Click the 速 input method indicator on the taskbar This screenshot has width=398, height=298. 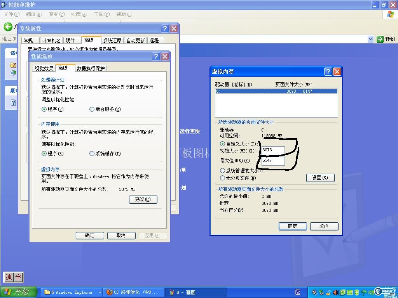pyautogui.click(x=298, y=292)
